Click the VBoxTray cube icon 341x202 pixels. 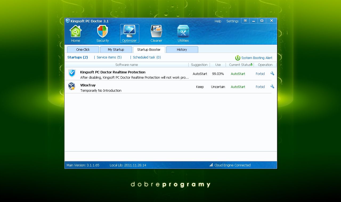(72, 86)
